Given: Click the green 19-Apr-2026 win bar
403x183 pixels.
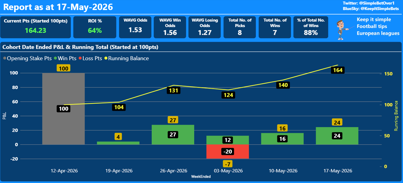Looking at the screenshot, I should pos(118,143).
